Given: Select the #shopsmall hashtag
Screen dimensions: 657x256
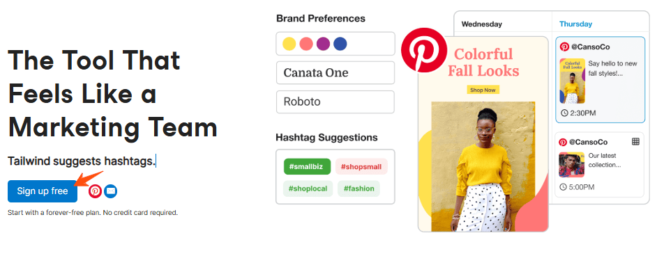Looking at the screenshot, I should tap(361, 167).
